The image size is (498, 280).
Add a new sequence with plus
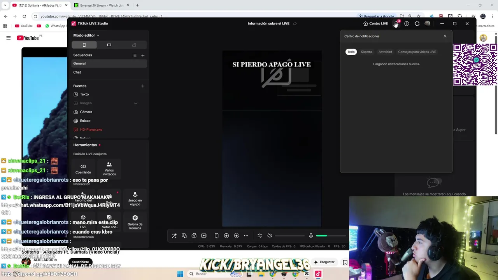[x=143, y=55]
